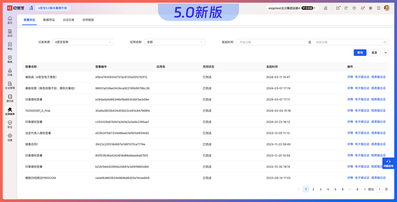Click the user avatar in top bar

click(x=387, y=8)
